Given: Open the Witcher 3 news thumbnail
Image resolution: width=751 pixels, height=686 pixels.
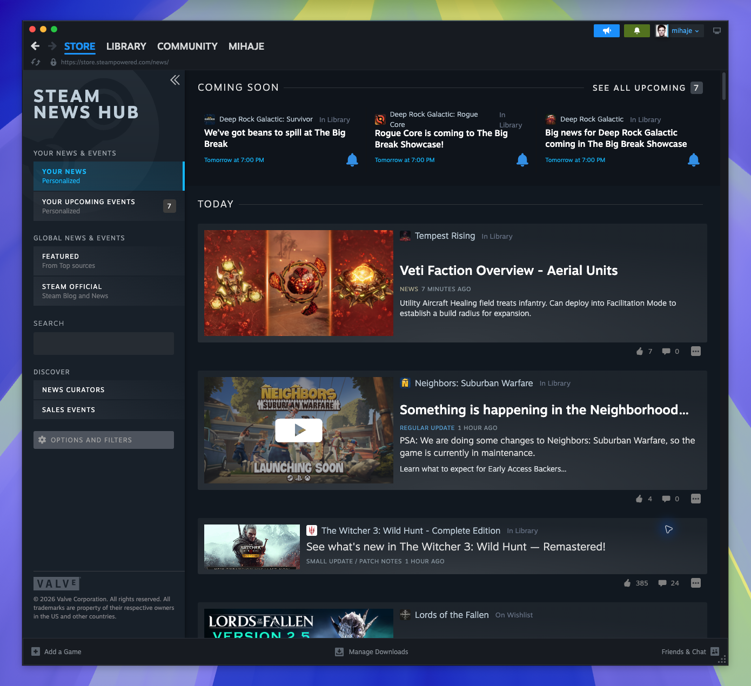Looking at the screenshot, I should [252, 547].
